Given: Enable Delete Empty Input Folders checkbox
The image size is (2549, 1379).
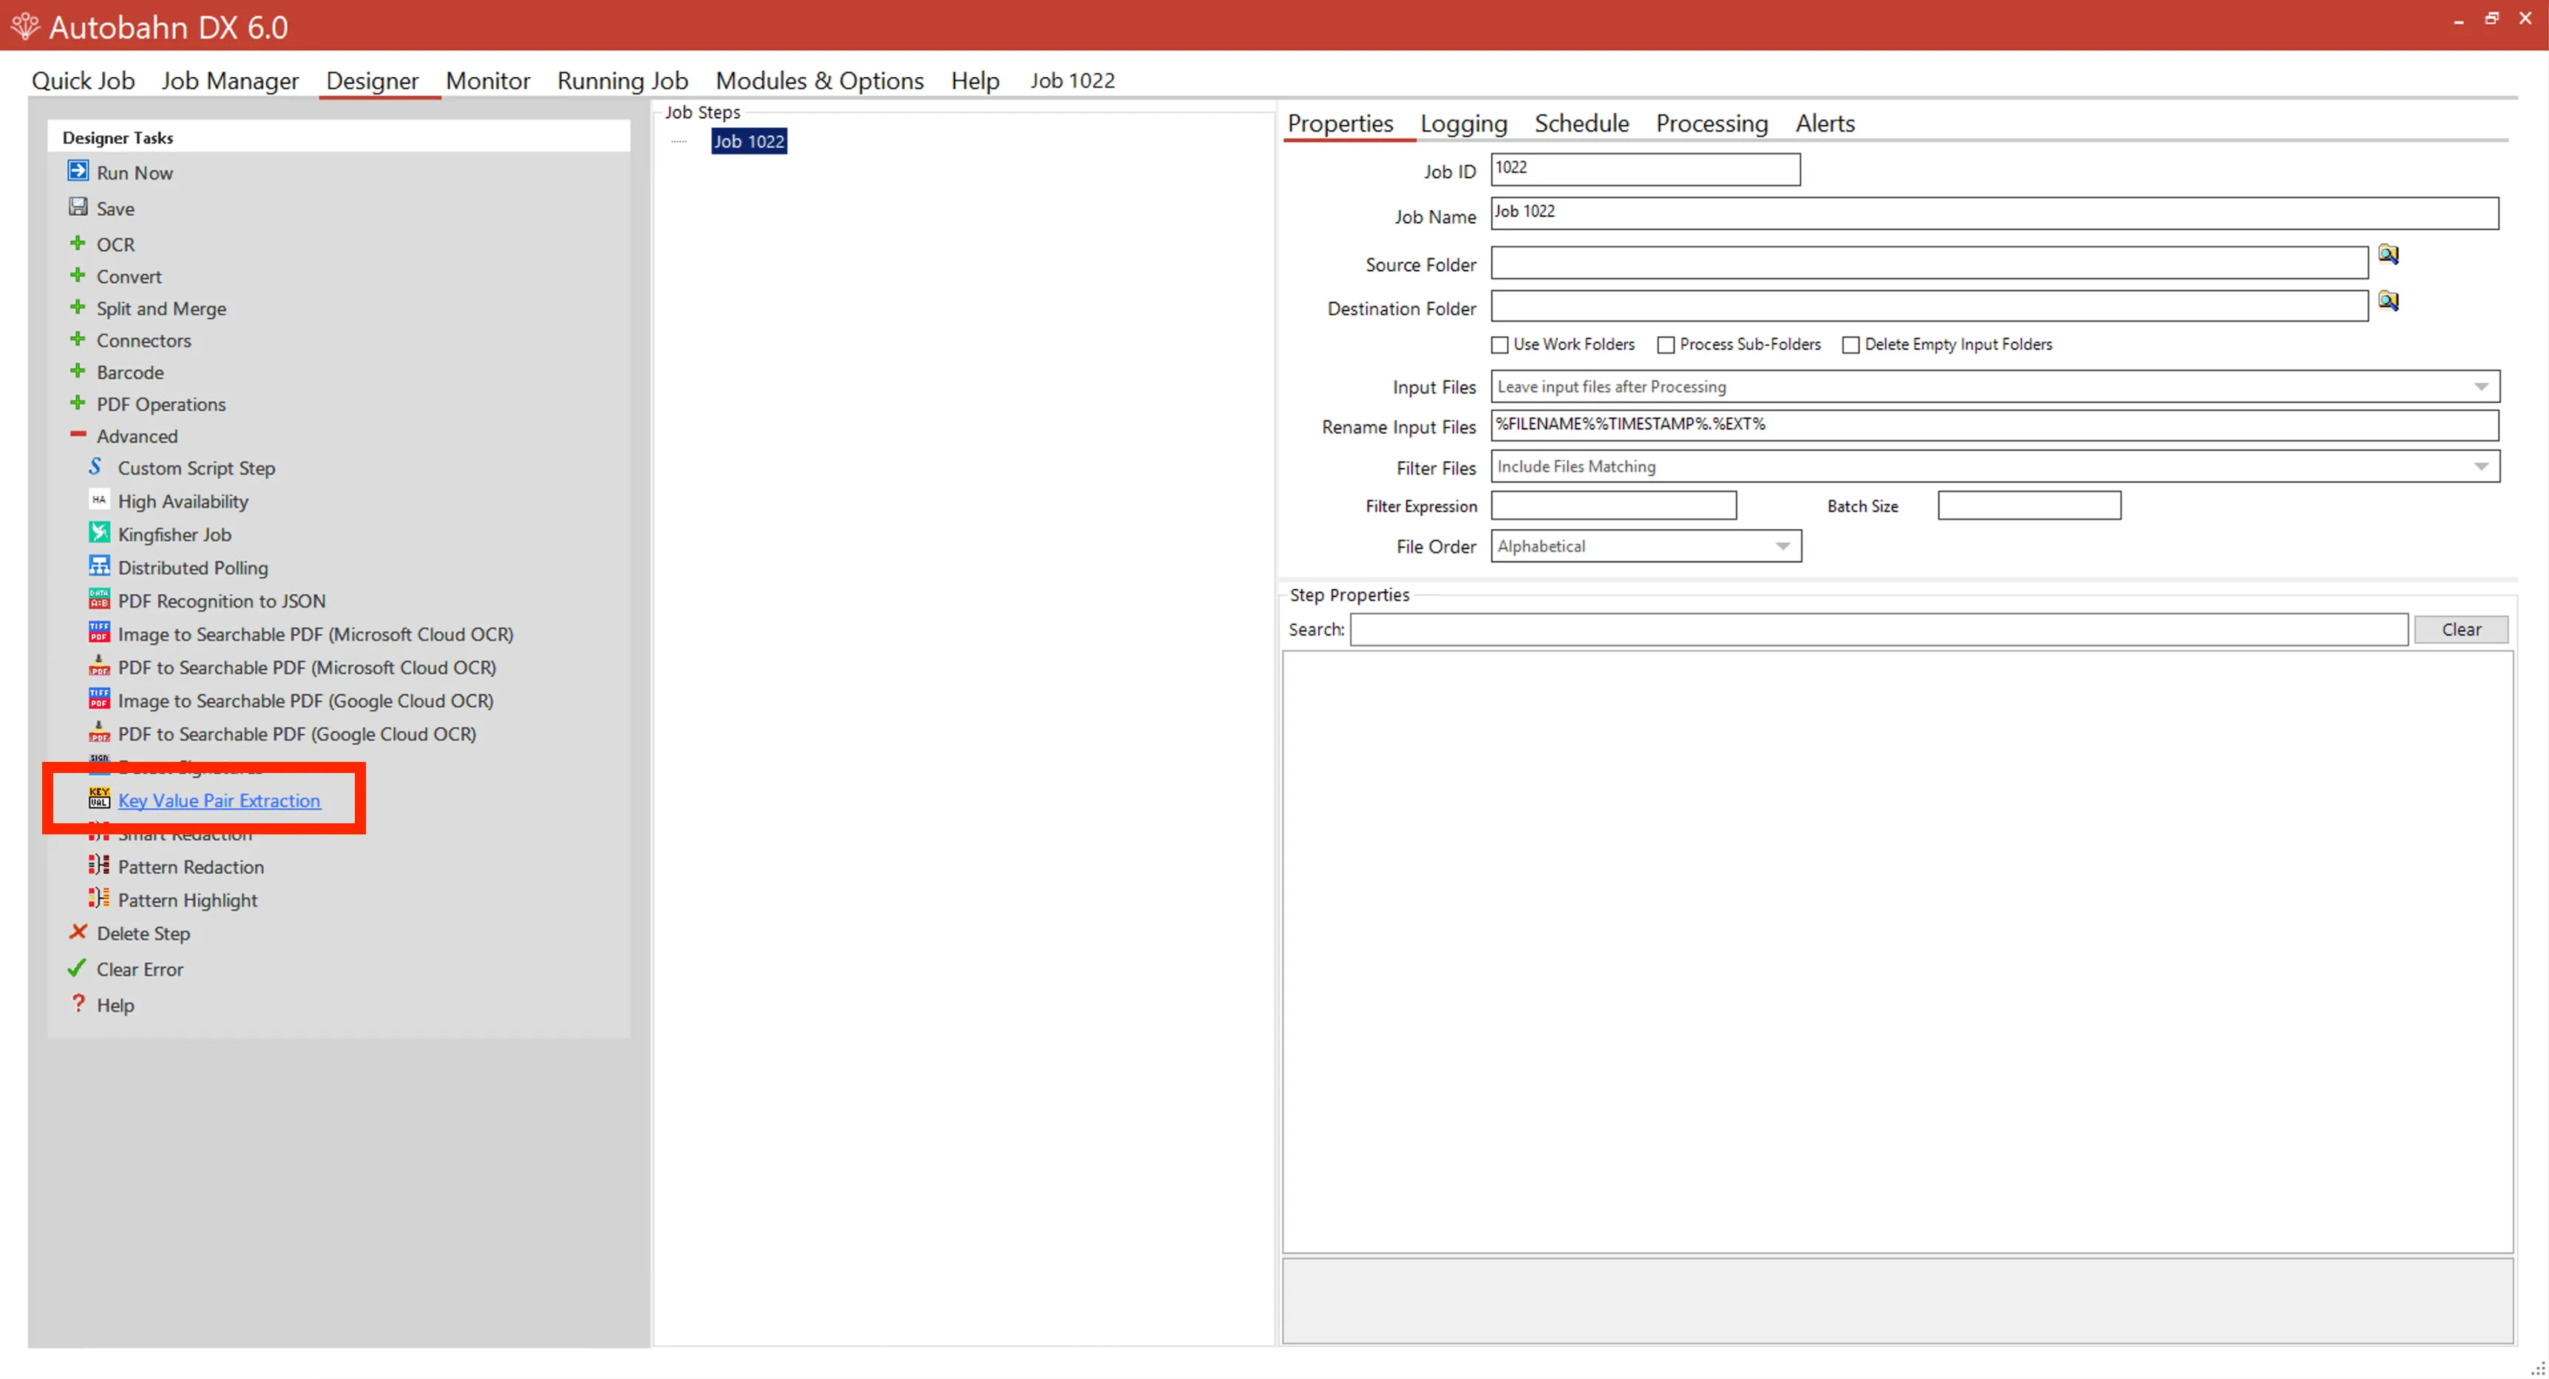Looking at the screenshot, I should 1851,345.
